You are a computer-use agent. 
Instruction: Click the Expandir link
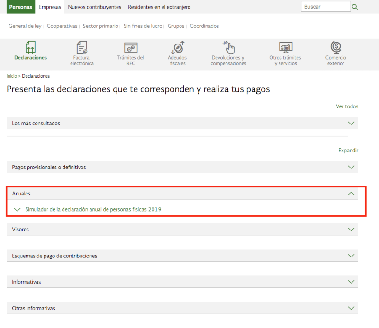348,151
